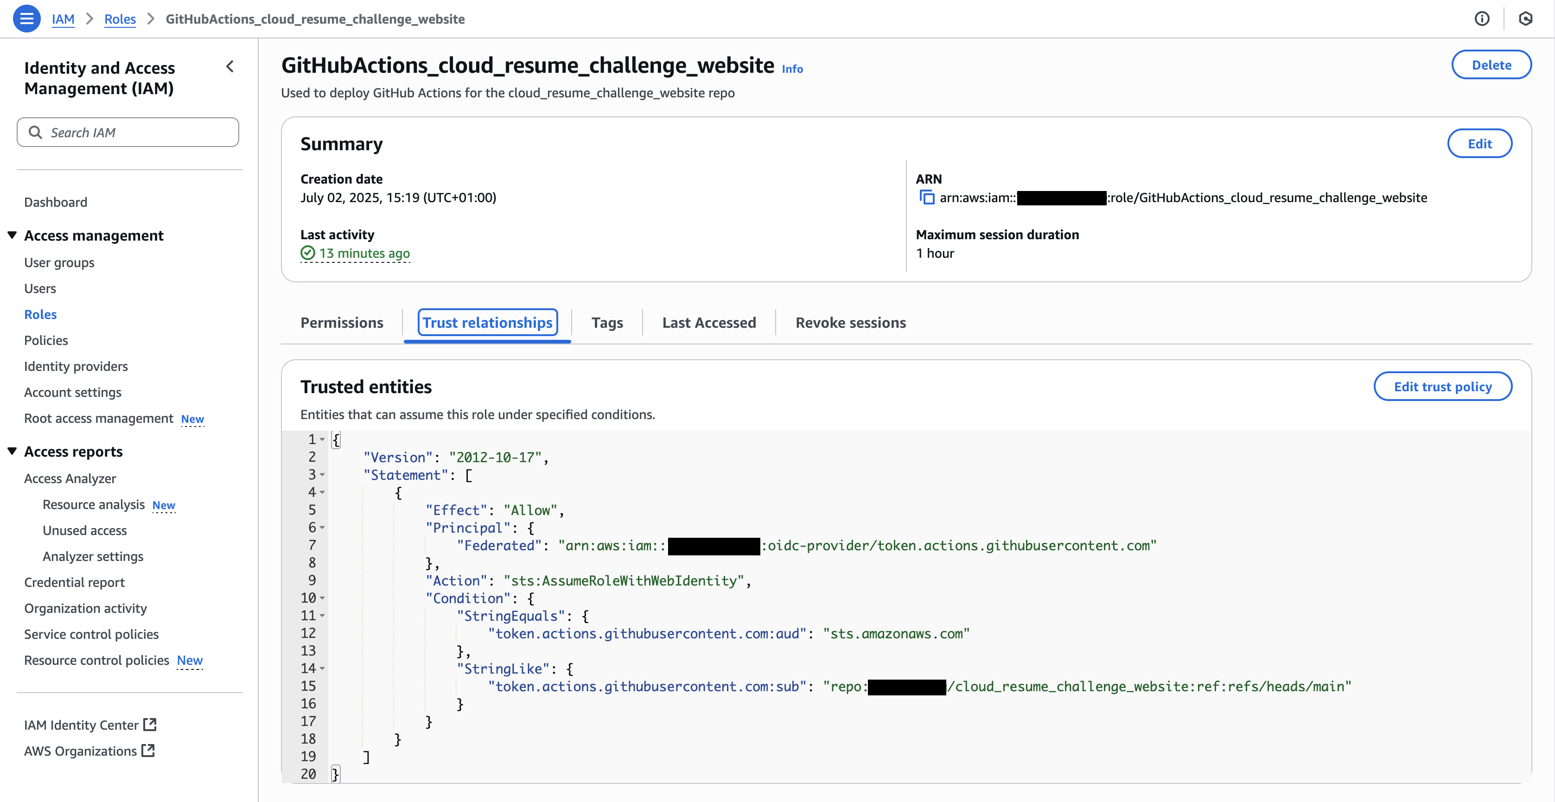The width and height of the screenshot is (1555, 802).
Task: Click the "2012-10-17" version value
Action: pos(495,458)
